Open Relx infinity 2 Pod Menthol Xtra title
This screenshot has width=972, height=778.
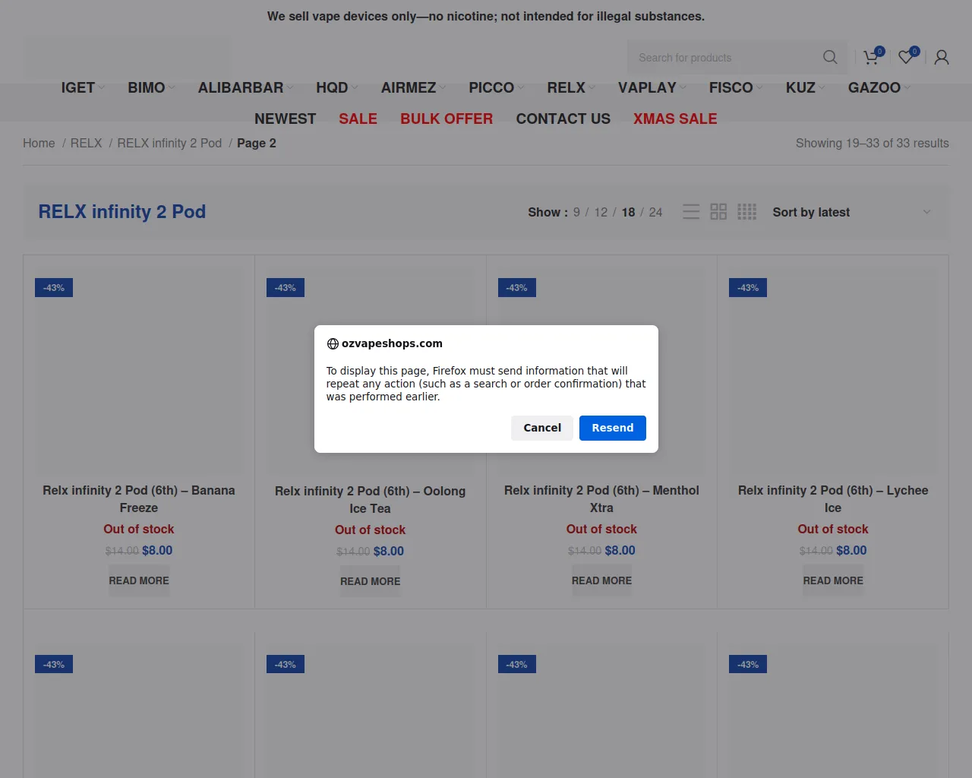coord(601,499)
